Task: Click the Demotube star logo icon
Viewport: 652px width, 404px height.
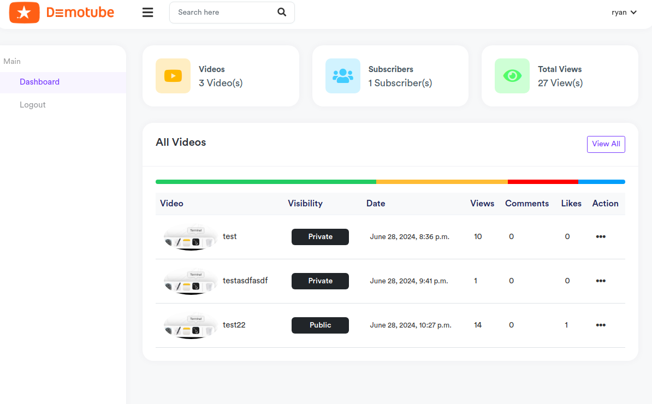Action: pyautogui.click(x=24, y=13)
